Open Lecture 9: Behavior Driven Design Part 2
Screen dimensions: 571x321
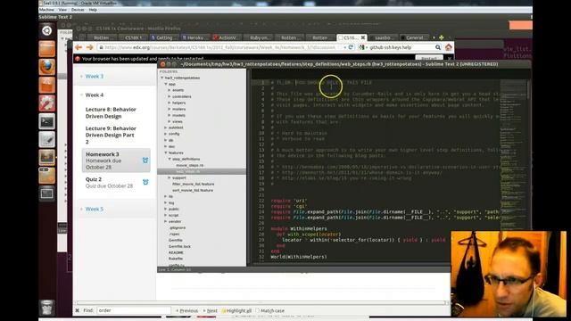[x=111, y=135]
